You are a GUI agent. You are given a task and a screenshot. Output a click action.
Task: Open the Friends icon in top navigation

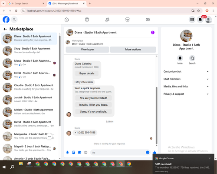pyautogui.click(x=107, y=20)
